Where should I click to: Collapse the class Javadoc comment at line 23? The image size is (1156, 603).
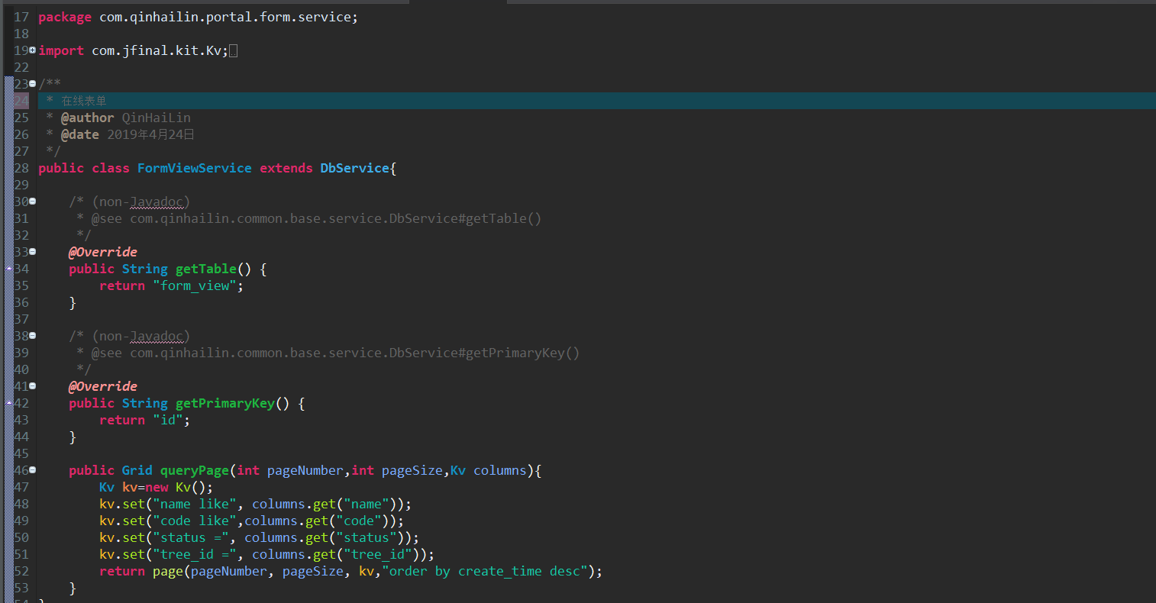(x=32, y=84)
